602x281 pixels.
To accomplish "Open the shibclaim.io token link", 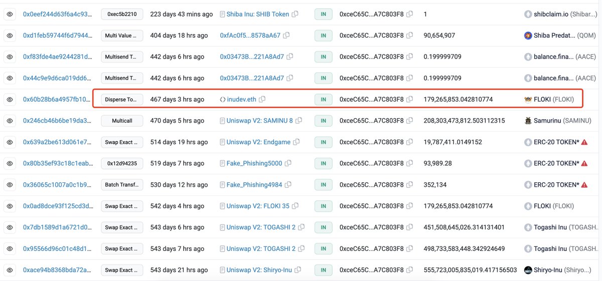I will 565,15.
